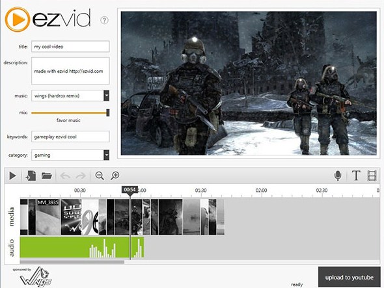
Task: Click the undo arrow icon
Action: pos(65,176)
